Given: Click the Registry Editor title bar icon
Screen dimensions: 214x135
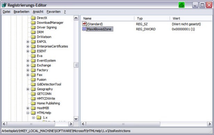Looking at the screenshot, I should click(x=4, y=5).
